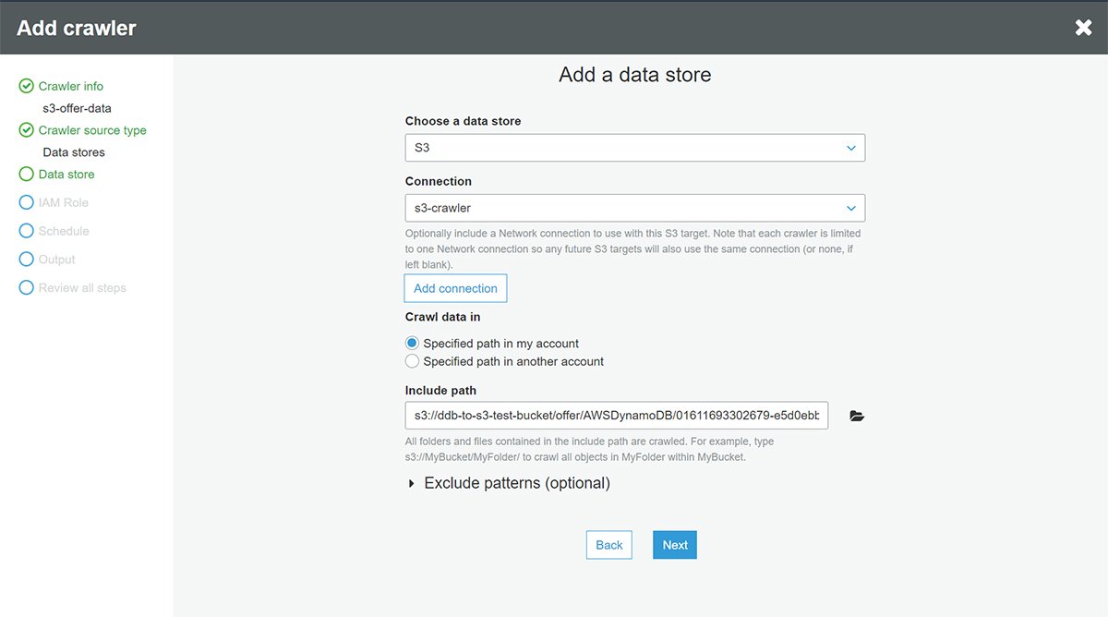Viewport: 1108px width, 617px height.
Task: Open the Choose a data store dropdown
Action: point(634,148)
